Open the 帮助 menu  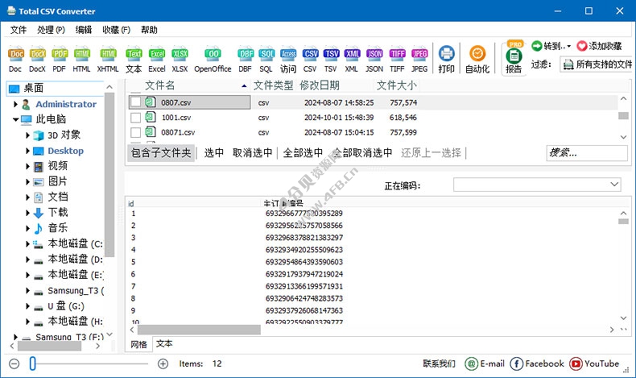coord(149,30)
